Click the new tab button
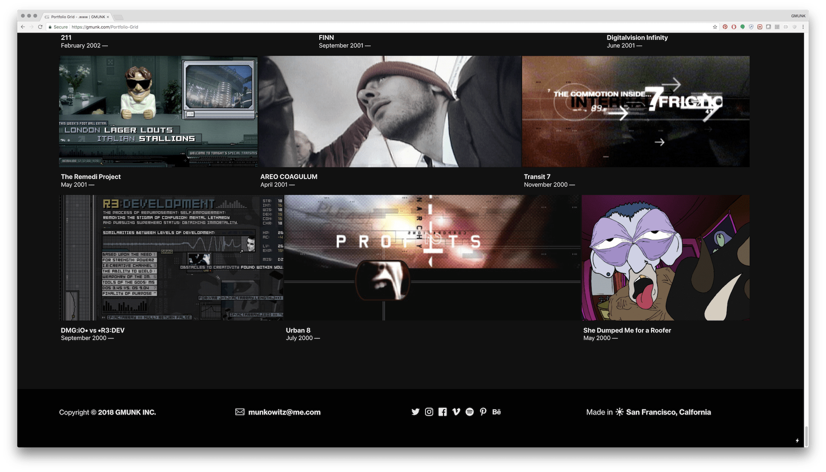The width and height of the screenshot is (826, 472). (119, 17)
